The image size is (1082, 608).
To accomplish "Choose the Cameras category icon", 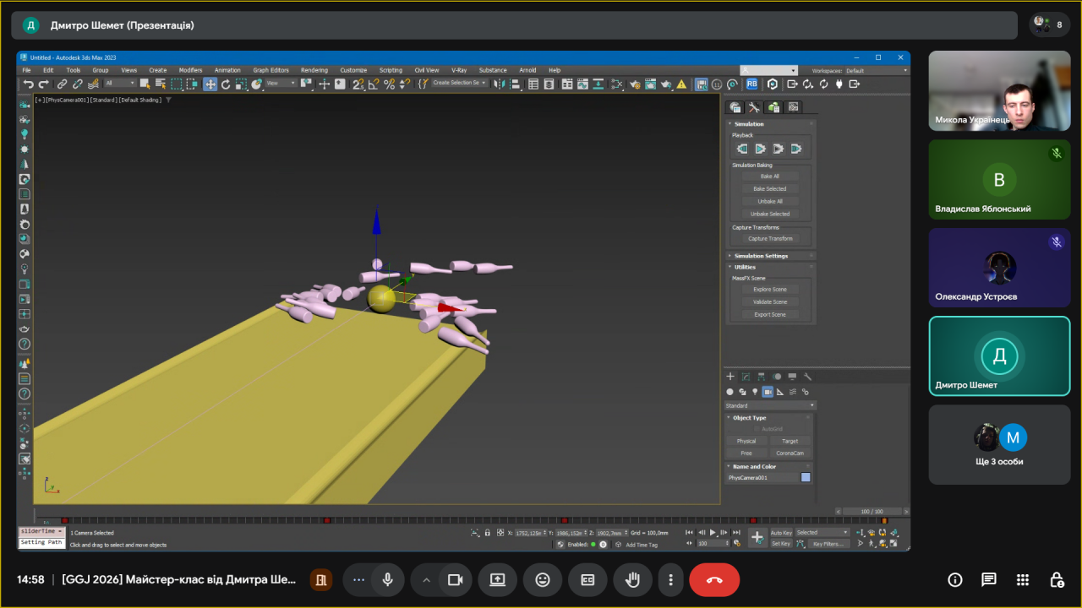I will 768,392.
